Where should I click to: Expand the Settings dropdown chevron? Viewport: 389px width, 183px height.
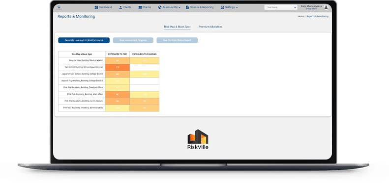[x=237, y=8]
